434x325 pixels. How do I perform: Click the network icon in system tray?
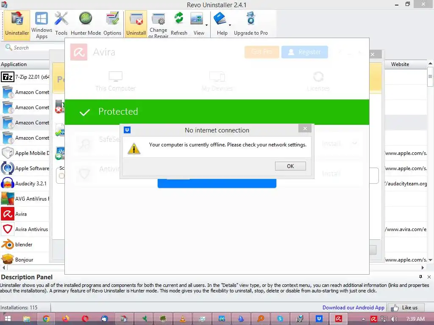click(384, 319)
